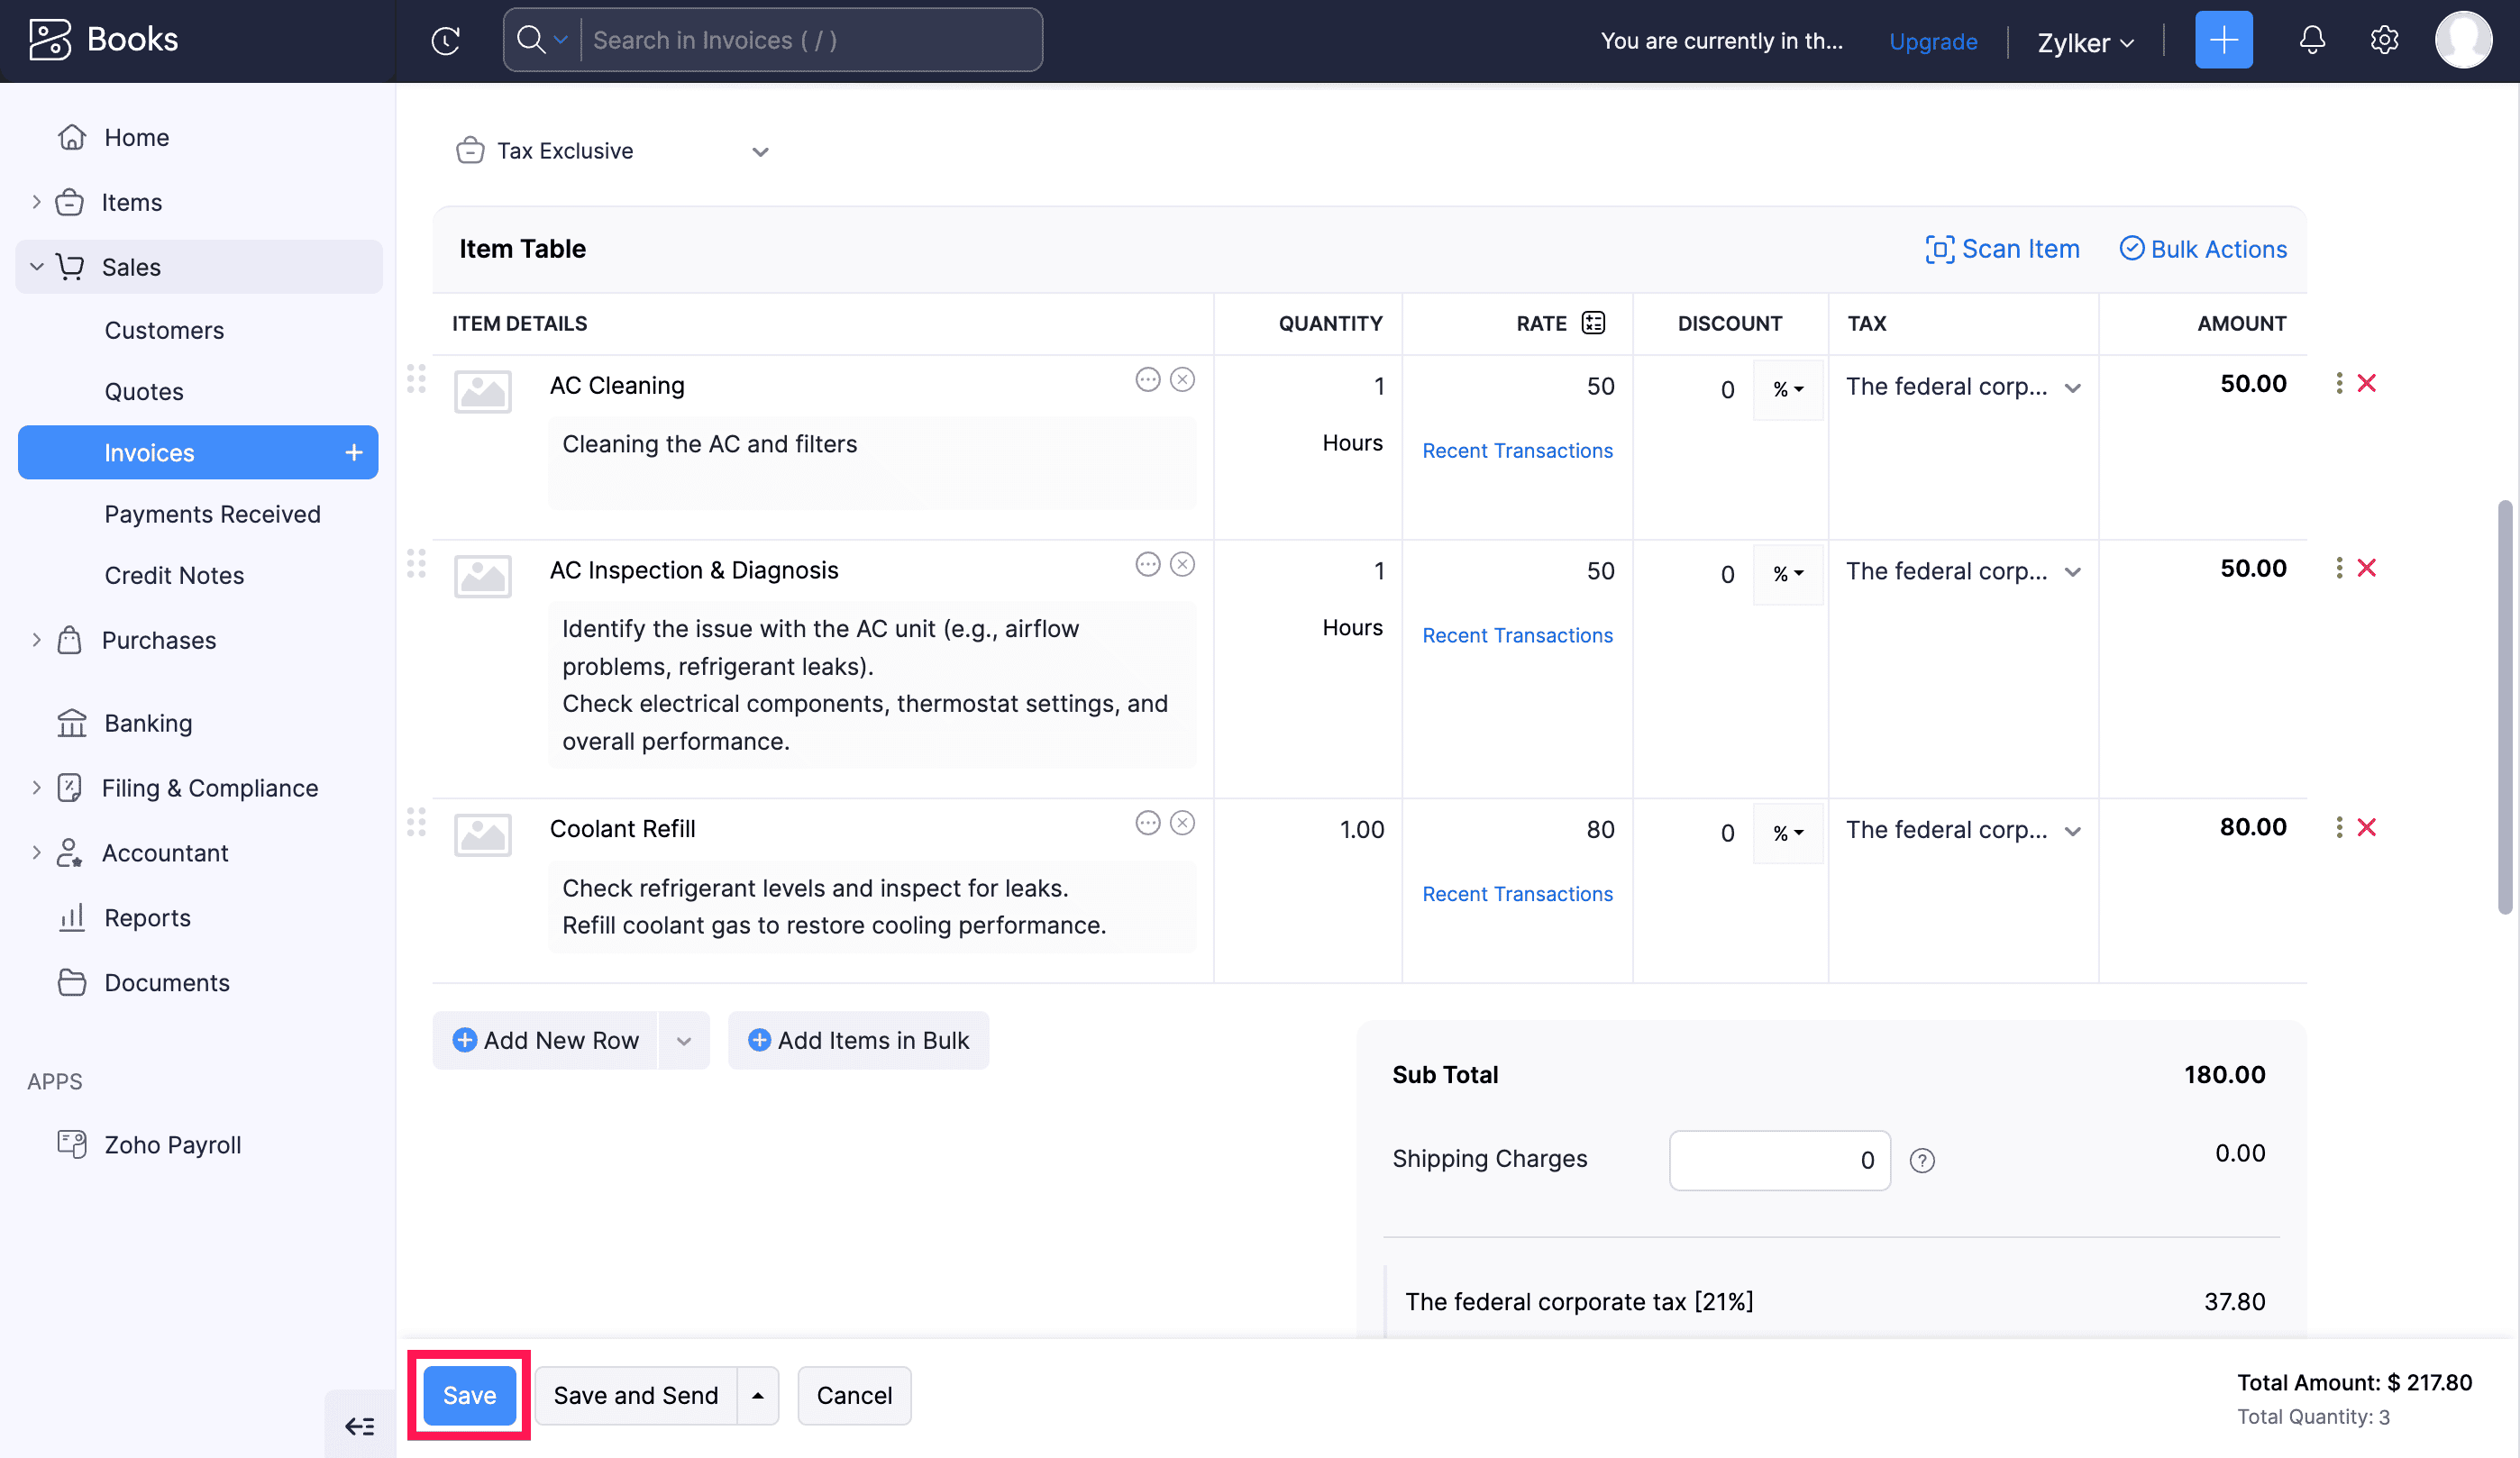Screen dimensions: 2520x1458
Task: Click the recent activity clock icon
Action: point(446,41)
